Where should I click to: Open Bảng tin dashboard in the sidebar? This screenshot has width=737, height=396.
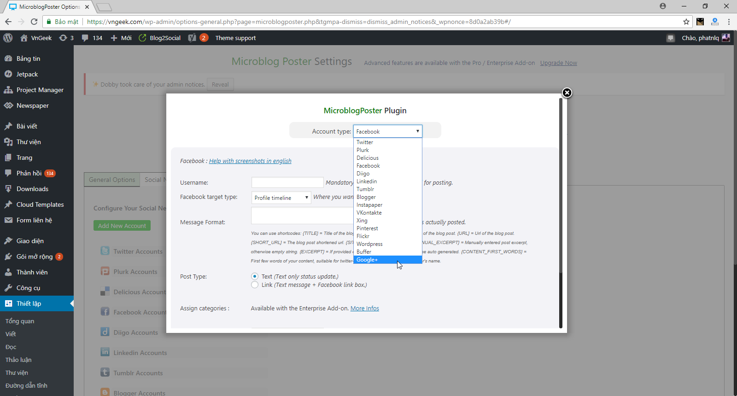pyautogui.click(x=37, y=58)
